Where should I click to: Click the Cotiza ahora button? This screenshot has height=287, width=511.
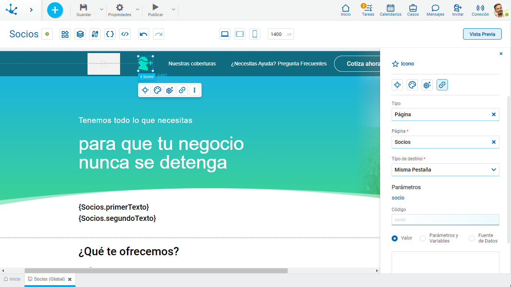coord(357,64)
